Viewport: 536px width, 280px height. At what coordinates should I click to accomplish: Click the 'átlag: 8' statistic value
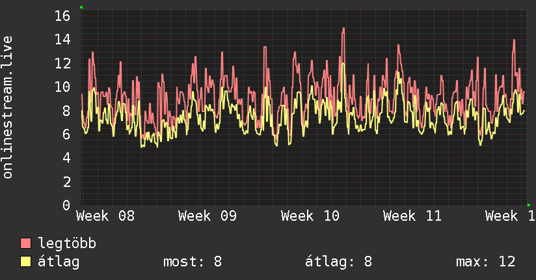pyautogui.click(x=338, y=262)
